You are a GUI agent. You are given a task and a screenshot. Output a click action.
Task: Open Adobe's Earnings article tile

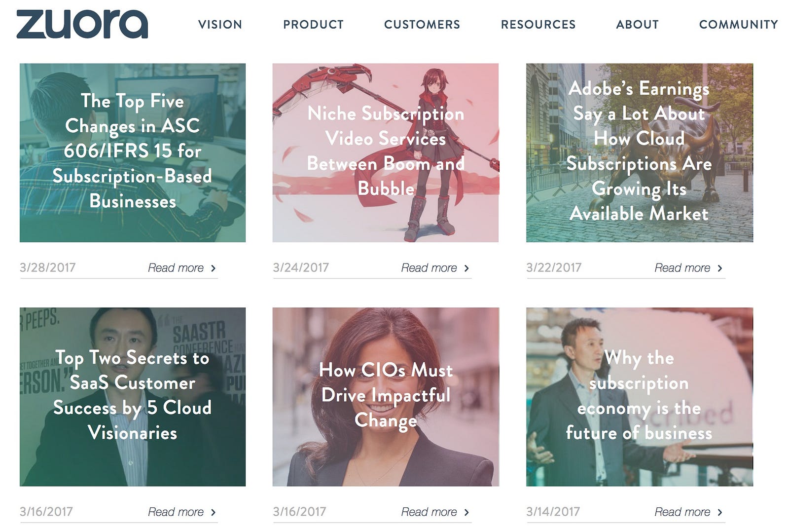tap(640, 152)
